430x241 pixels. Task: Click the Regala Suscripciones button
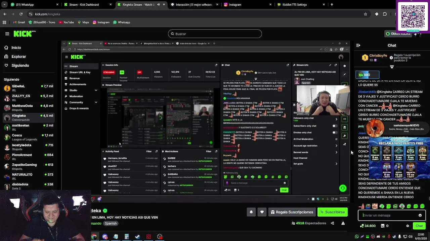pyautogui.click(x=292, y=212)
